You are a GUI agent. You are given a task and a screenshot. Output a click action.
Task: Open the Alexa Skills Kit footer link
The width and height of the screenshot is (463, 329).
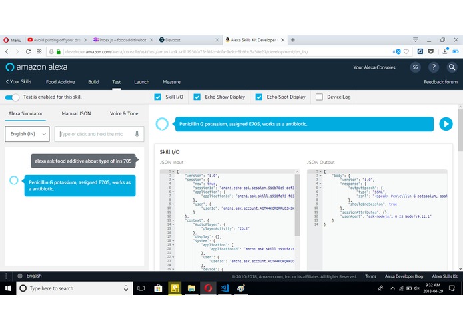[445, 276]
